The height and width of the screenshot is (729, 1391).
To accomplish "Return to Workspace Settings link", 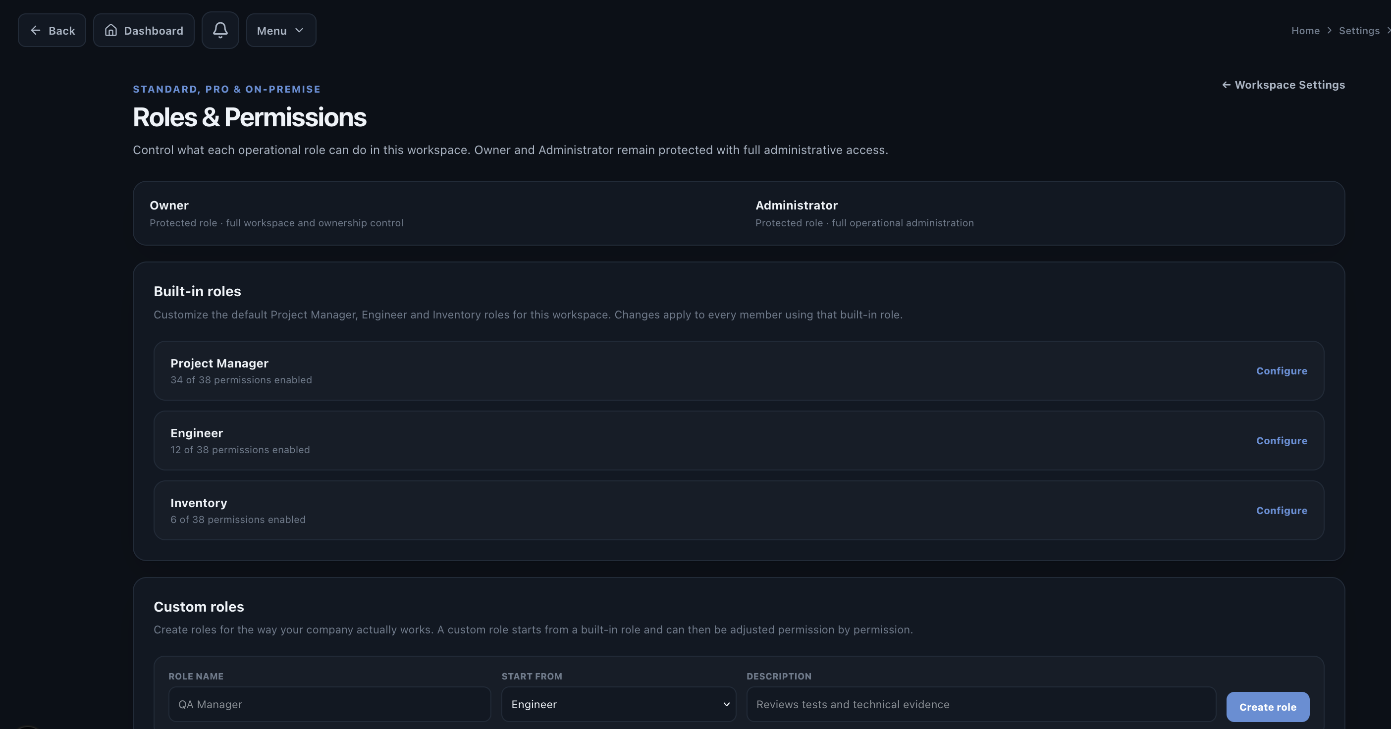I will (1283, 85).
